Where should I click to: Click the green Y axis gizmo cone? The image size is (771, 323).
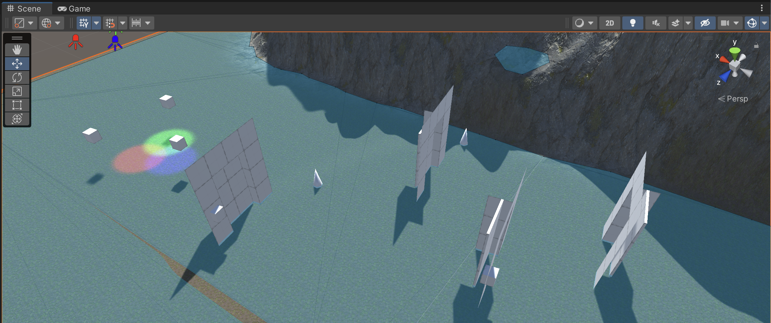(x=734, y=52)
